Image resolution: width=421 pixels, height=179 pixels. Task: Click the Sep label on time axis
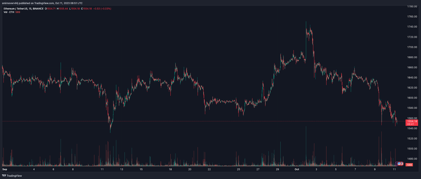click(5, 169)
